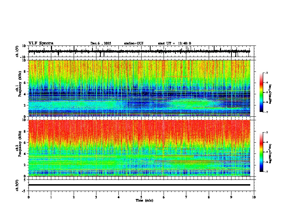The image size is (286, 221).
Task: Click the ch.1 color bar '-3' label
Action: coord(266,73)
